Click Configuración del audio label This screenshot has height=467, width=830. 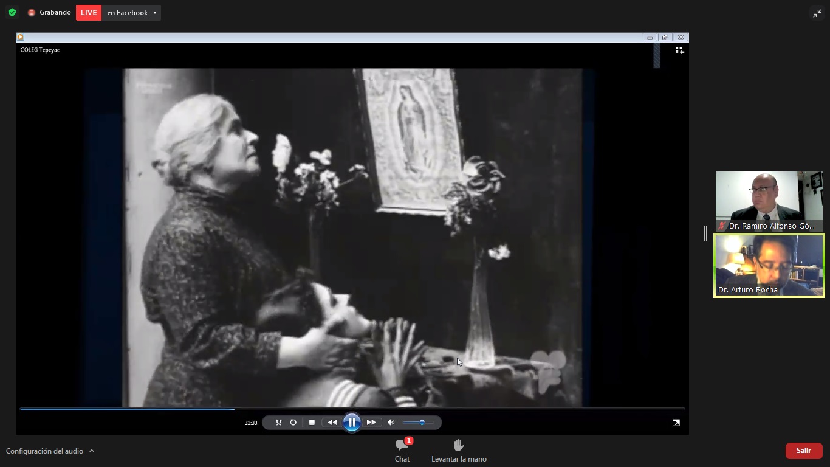coord(44,451)
